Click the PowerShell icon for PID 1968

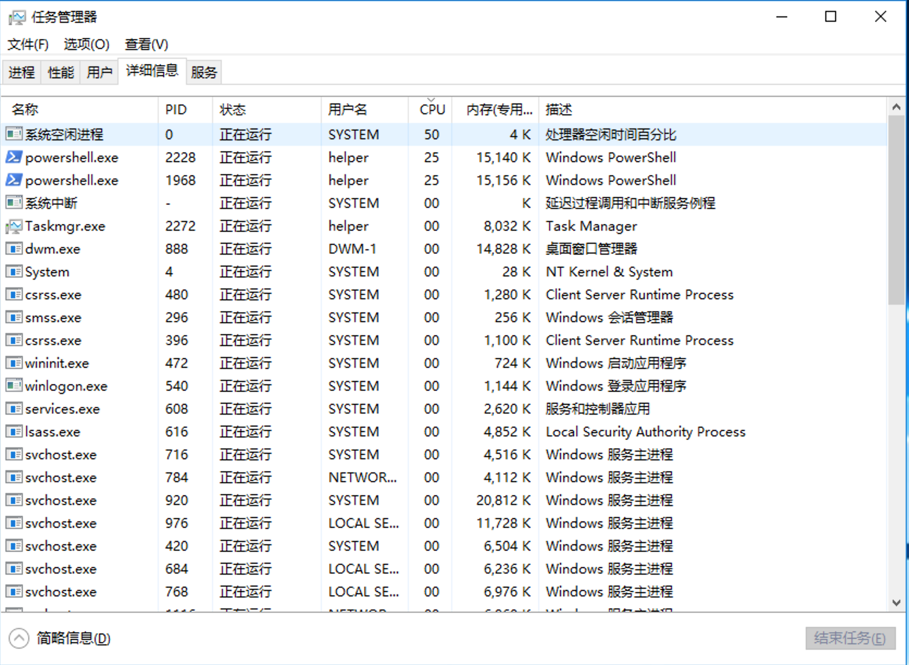(14, 180)
